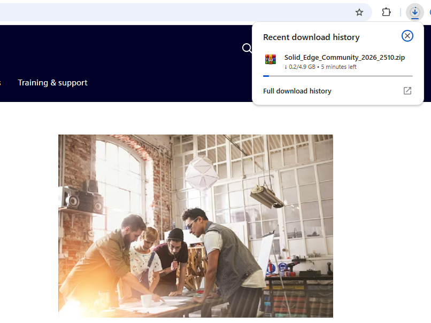The image size is (431, 323).
Task: Click the WinRAR archive file icon
Action: click(x=271, y=60)
